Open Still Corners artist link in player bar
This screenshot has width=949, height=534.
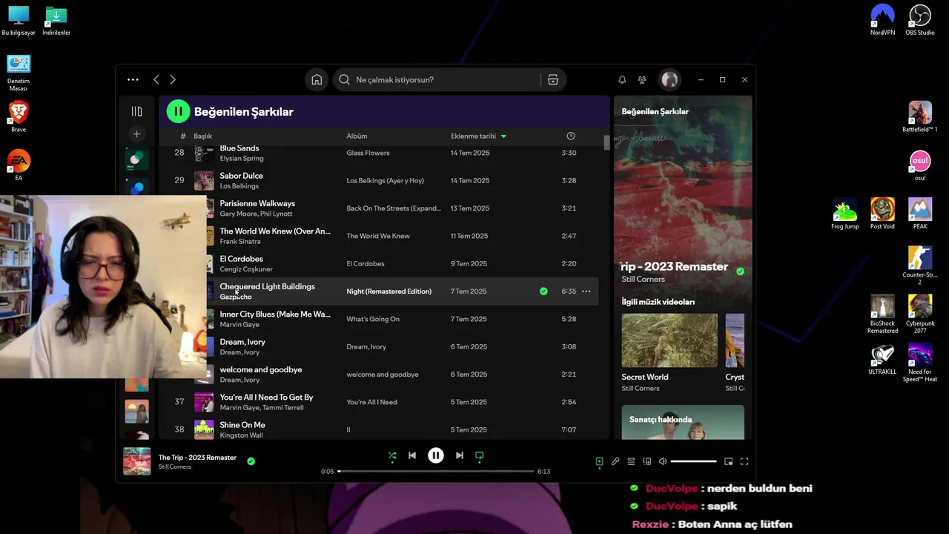pos(175,467)
